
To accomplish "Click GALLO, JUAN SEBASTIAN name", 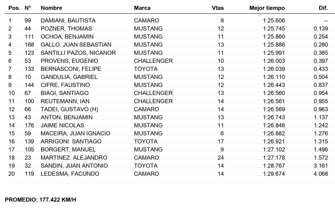I will click(x=76, y=45).
